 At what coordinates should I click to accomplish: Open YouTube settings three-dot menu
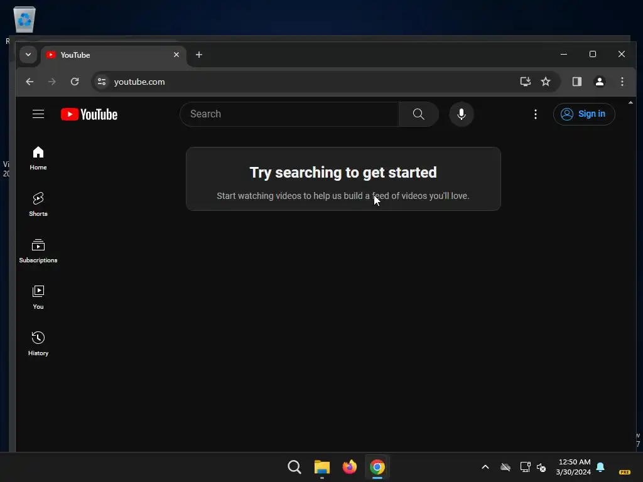[x=535, y=114]
